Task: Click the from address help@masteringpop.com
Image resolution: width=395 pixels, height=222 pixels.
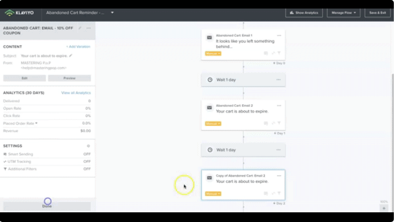Action: tap(43, 68)
